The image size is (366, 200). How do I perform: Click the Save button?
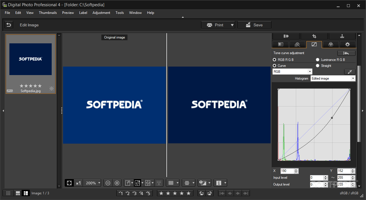pos(254,25)
